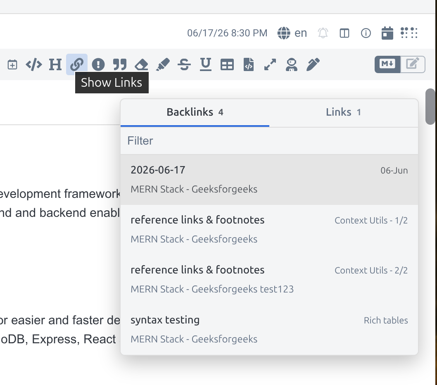Open reference links & footnotes Context Utils 2/2
The height and width of the screenshot is (385, 437).
(269, 279)
